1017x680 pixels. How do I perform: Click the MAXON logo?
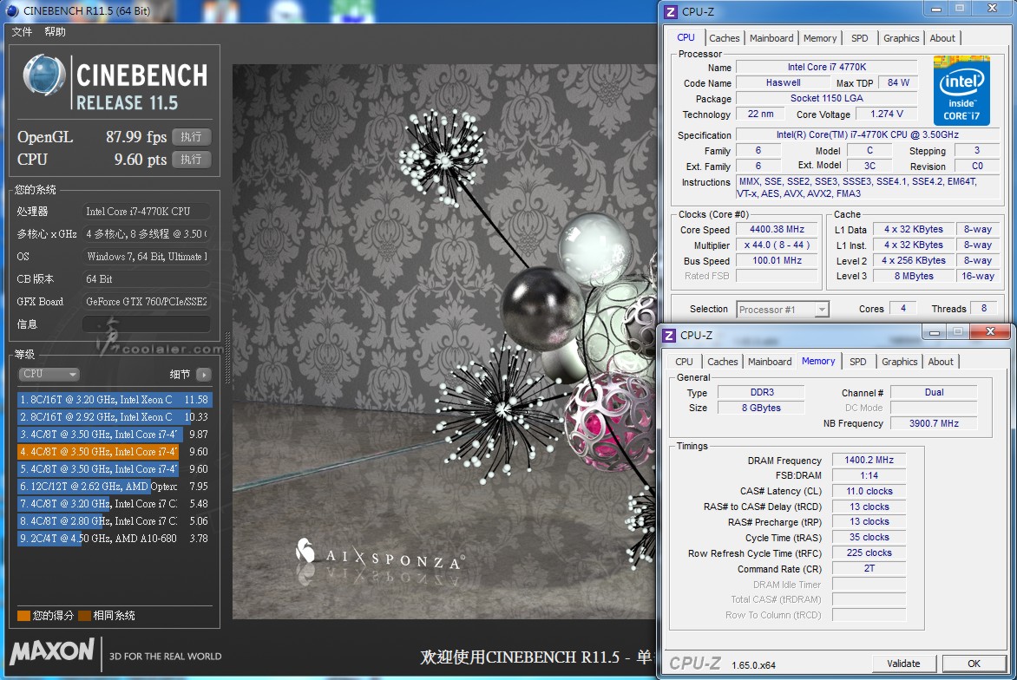[52, 651]
